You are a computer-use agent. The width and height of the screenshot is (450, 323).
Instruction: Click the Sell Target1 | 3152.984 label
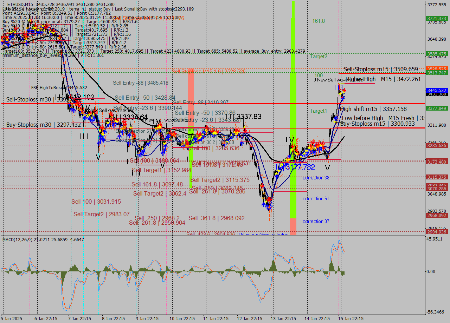click(161, 170)
